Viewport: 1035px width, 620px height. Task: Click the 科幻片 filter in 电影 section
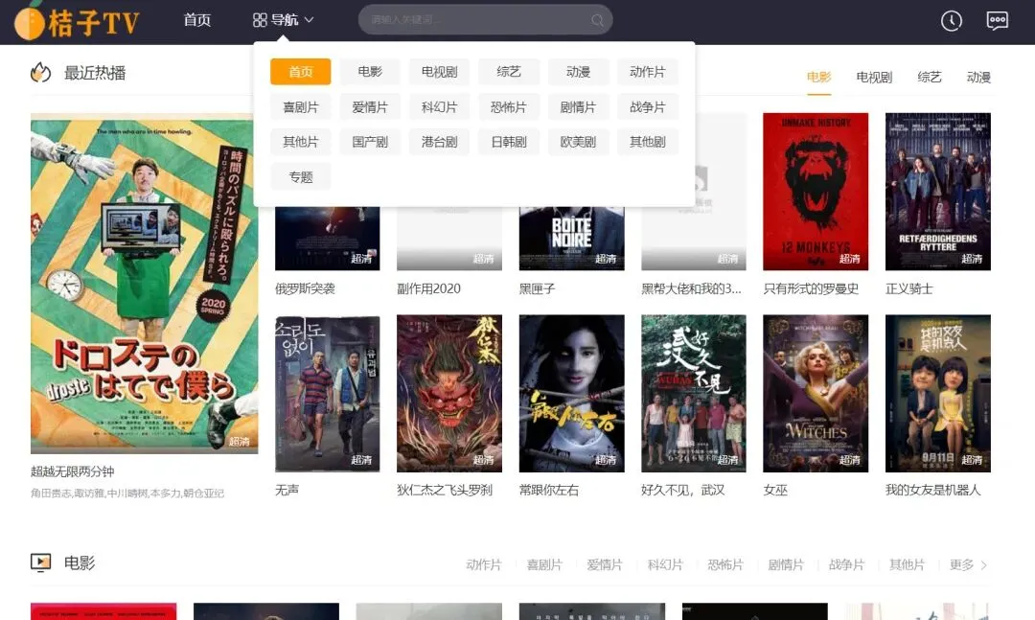tap(665, 565)
